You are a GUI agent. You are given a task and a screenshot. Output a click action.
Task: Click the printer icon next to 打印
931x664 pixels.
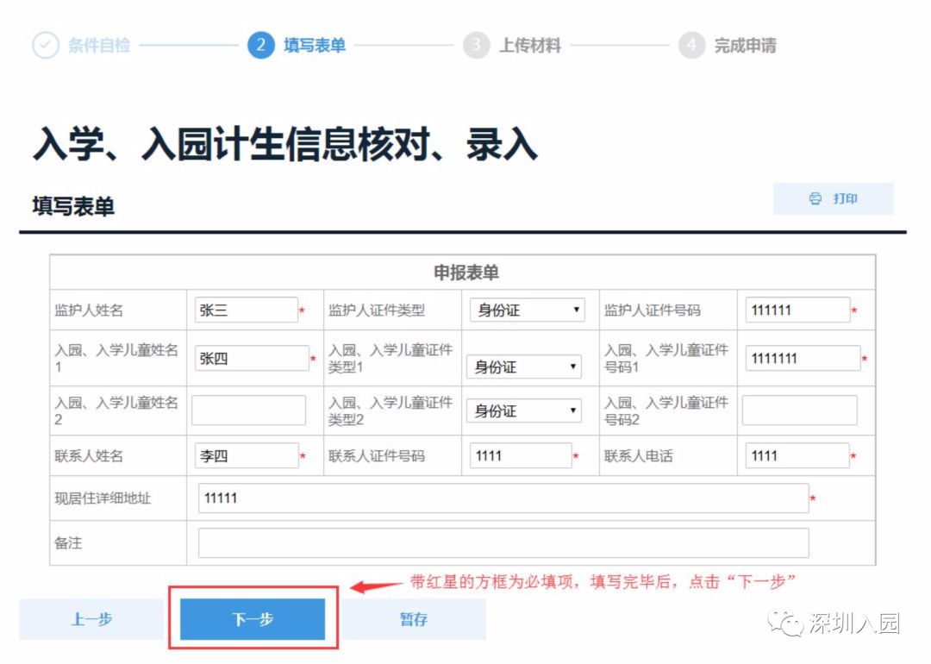pos(815,197)
